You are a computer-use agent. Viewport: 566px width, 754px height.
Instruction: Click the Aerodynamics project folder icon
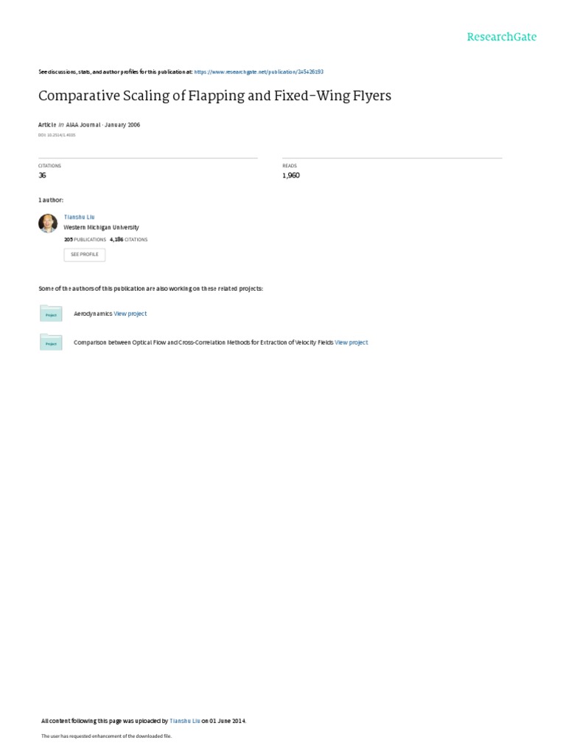point(51,314)
